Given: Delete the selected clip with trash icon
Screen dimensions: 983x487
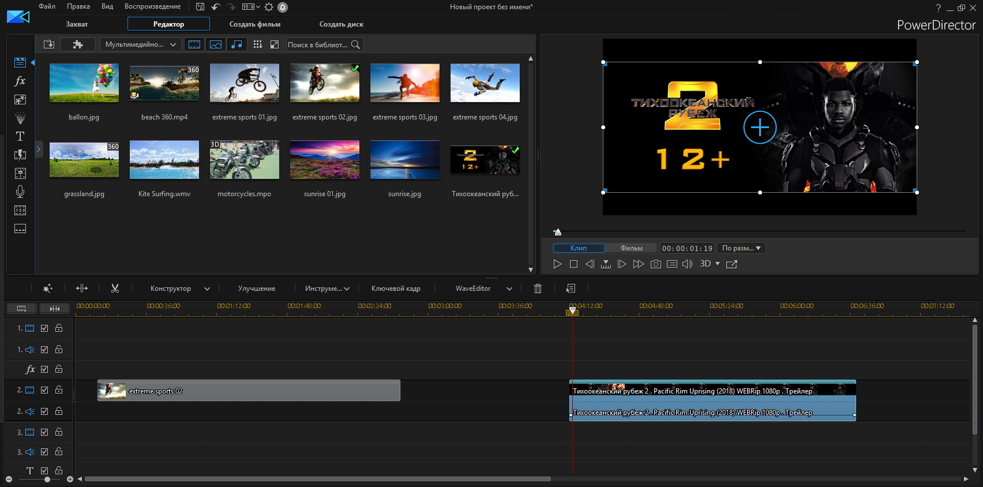Looking at the screenshot, I should click(538, 289).
